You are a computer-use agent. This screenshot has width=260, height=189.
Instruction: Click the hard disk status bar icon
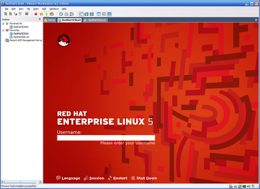235,186
